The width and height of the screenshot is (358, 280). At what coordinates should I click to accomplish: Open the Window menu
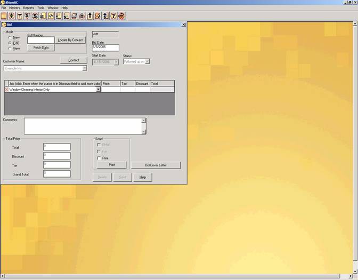coord(53,8)
